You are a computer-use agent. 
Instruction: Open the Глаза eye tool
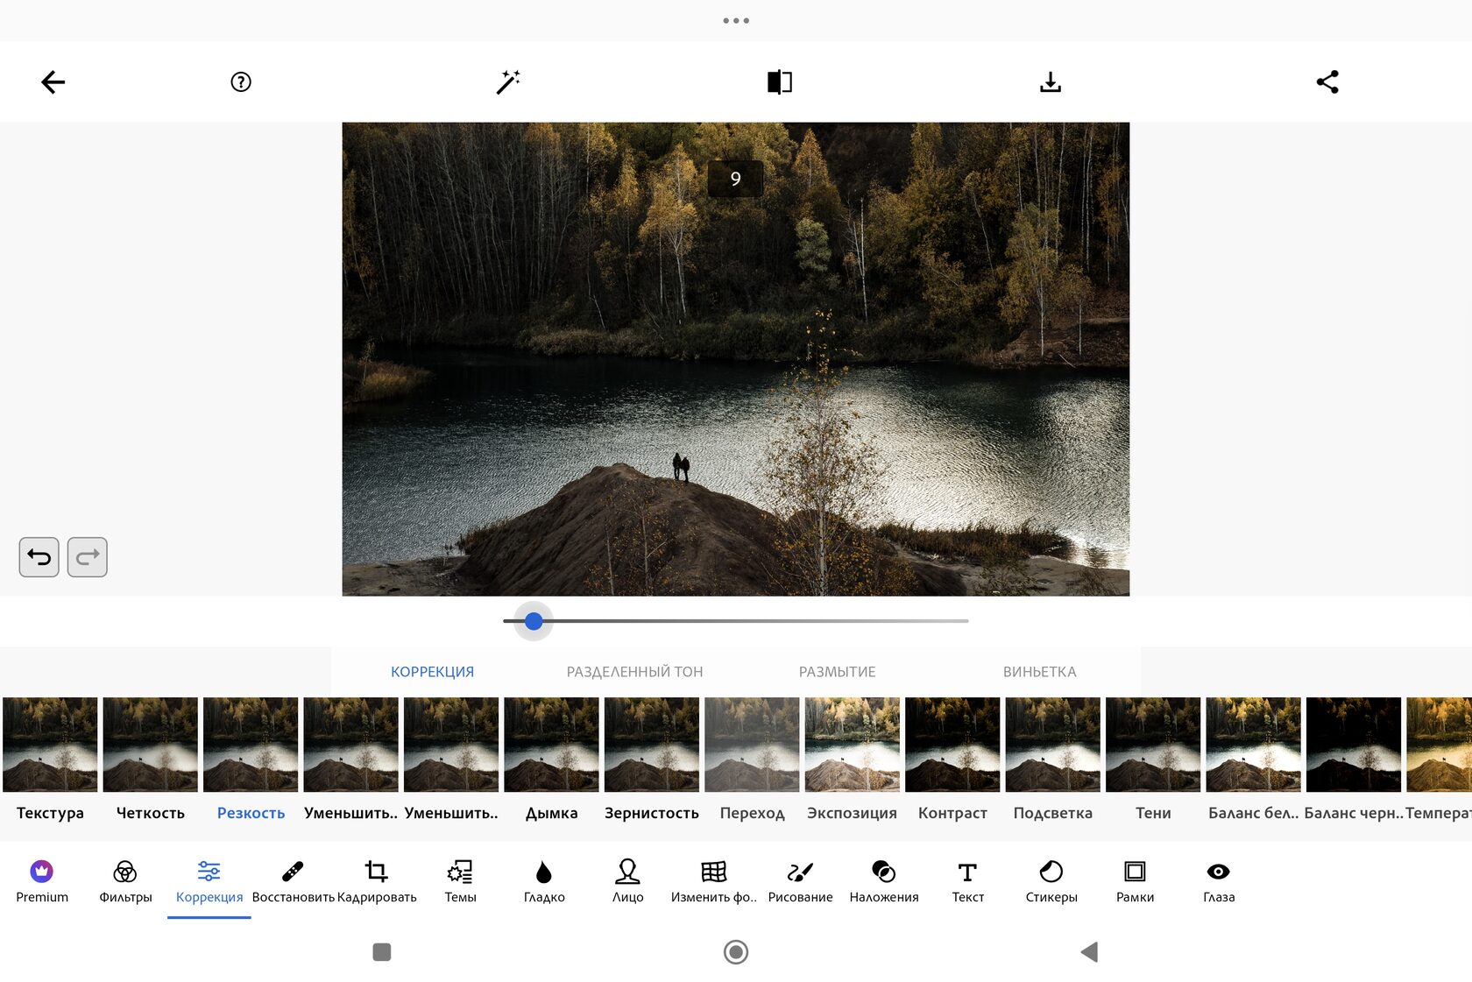click(1219, 880)
